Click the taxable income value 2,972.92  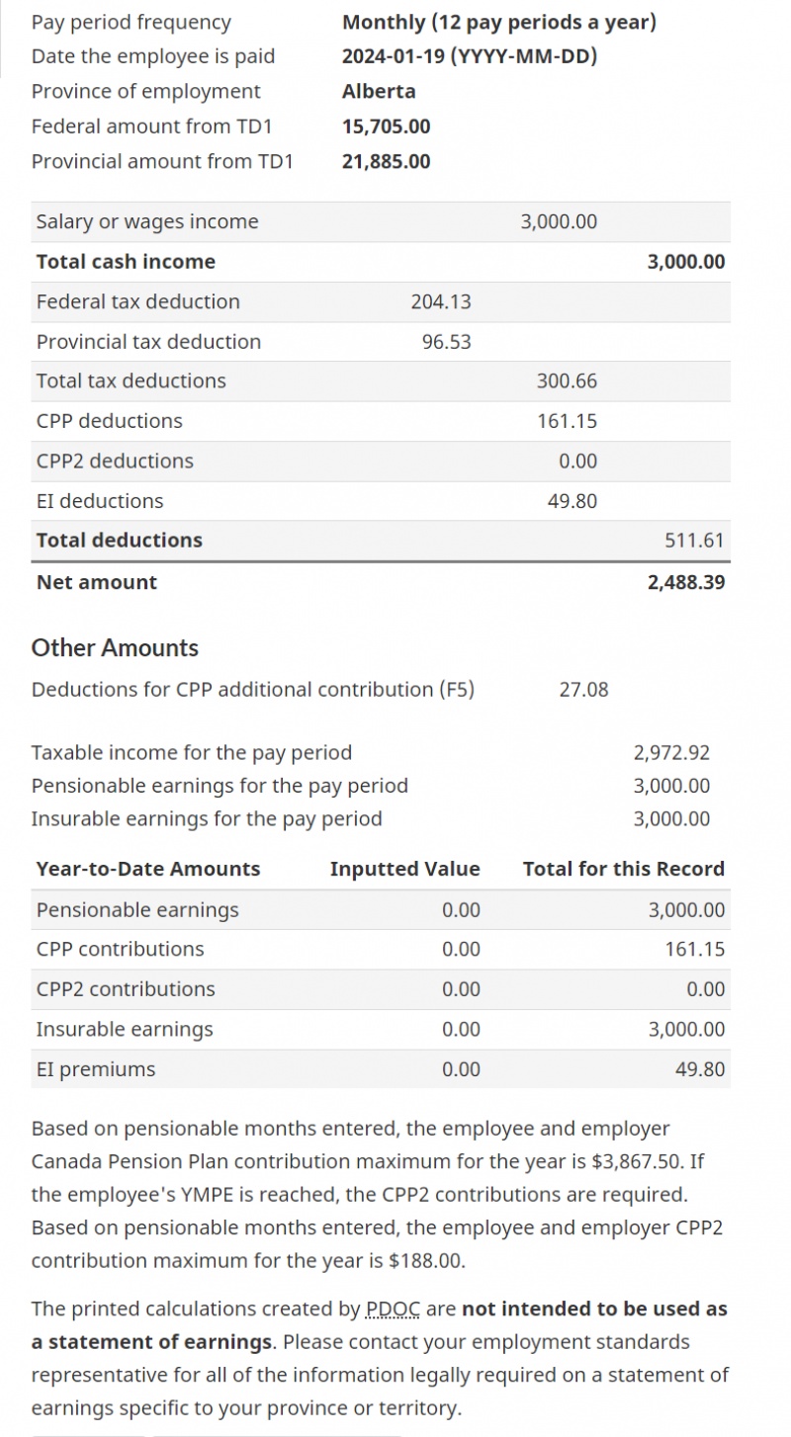(x=671, y=753)
